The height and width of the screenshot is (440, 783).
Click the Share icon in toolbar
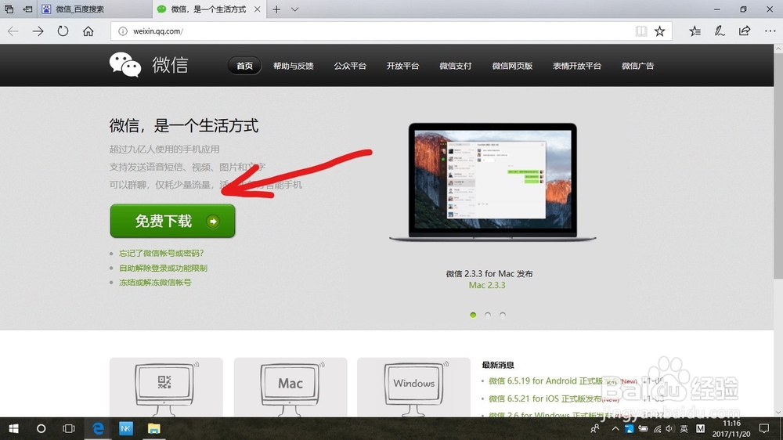[745, 31]
